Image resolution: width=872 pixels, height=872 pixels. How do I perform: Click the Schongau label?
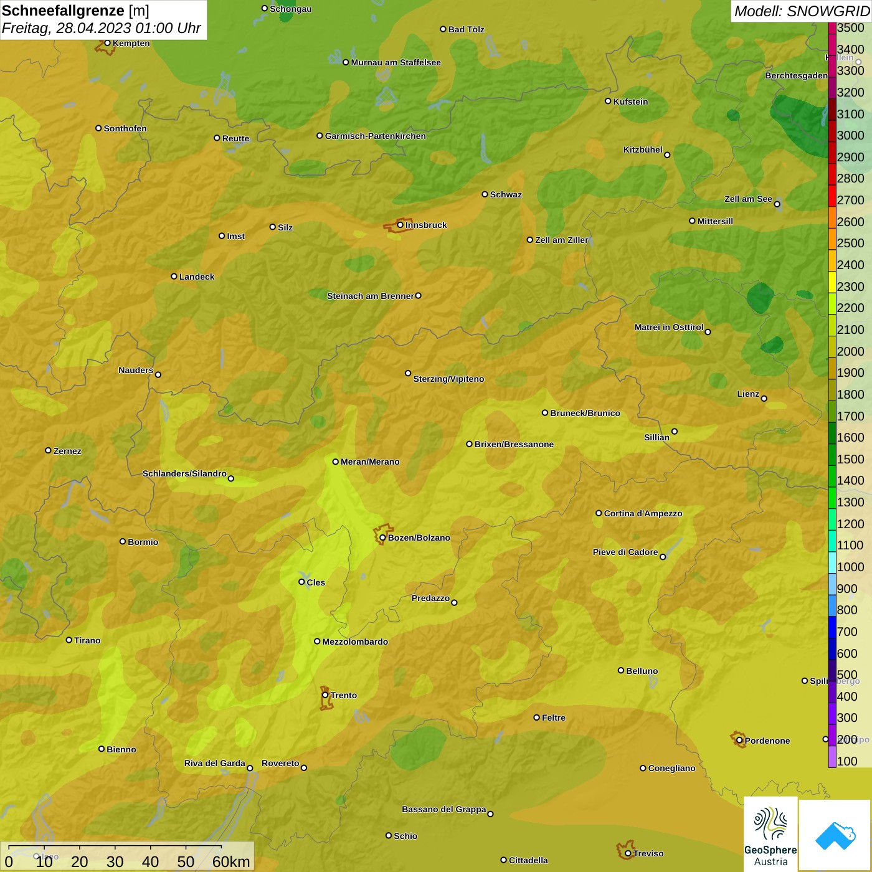290,9
